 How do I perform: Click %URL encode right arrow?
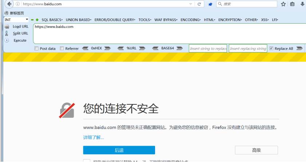(x=142, y=49)
